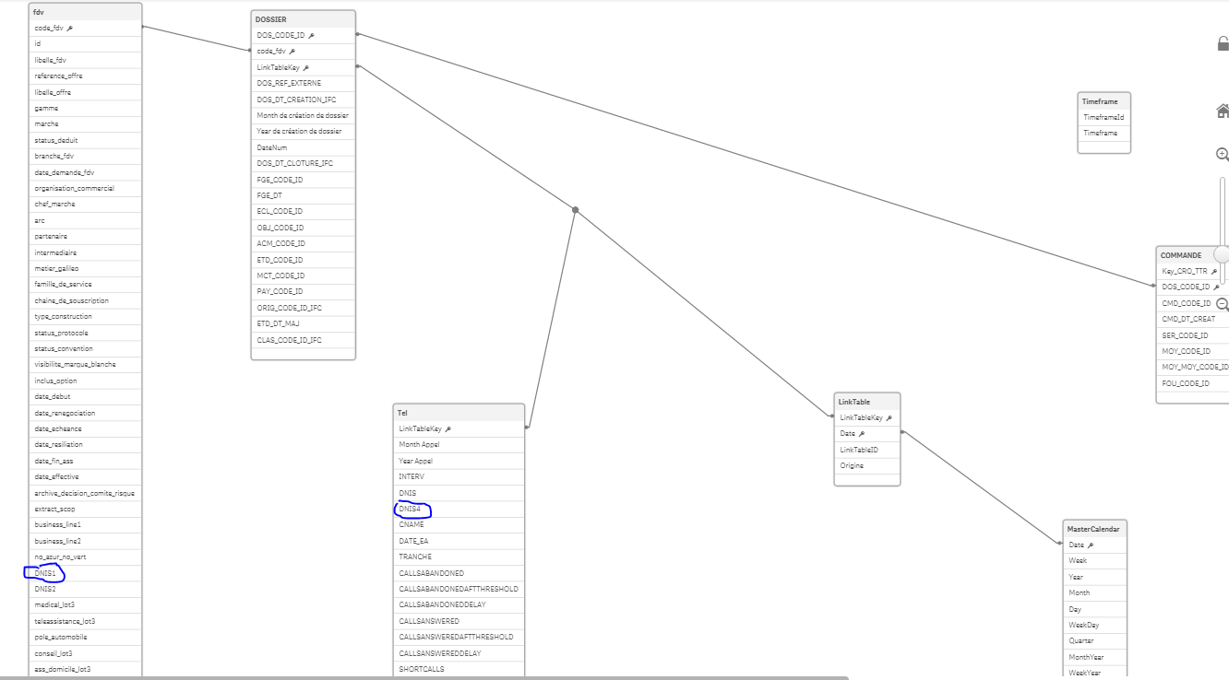1229x680 pixels.
Task: Click the DATE_EA field
Action: [x=459, y=541]
